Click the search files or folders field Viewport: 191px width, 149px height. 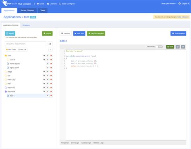pos(25,44)
